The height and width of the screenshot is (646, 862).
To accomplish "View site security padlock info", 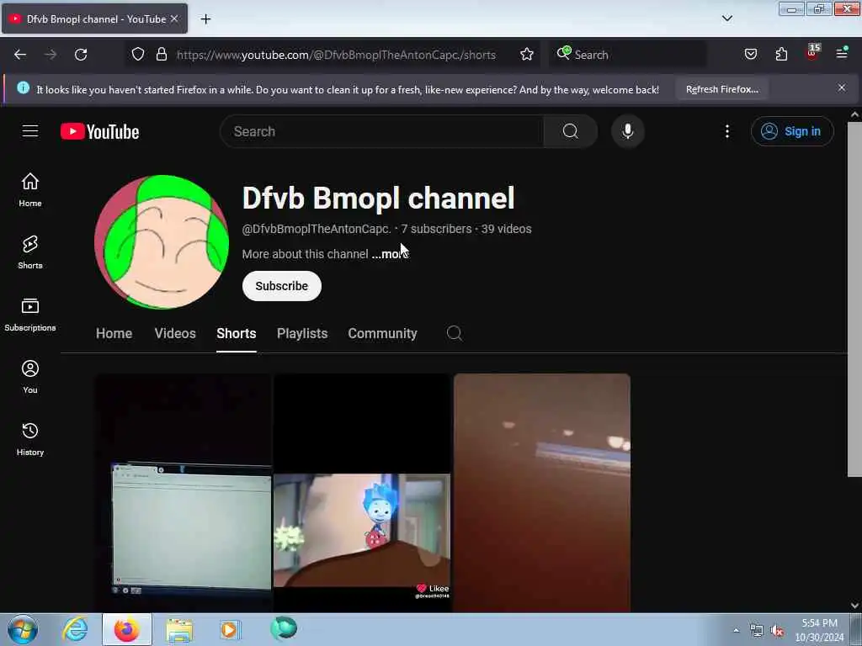I will 161,55.
